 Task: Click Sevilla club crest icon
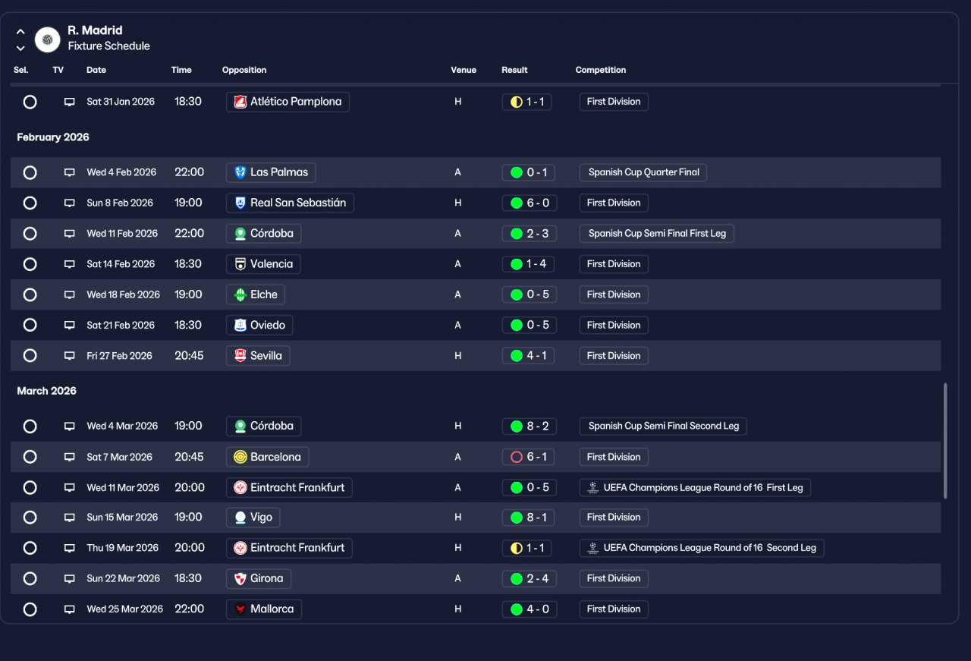[240, 355]
